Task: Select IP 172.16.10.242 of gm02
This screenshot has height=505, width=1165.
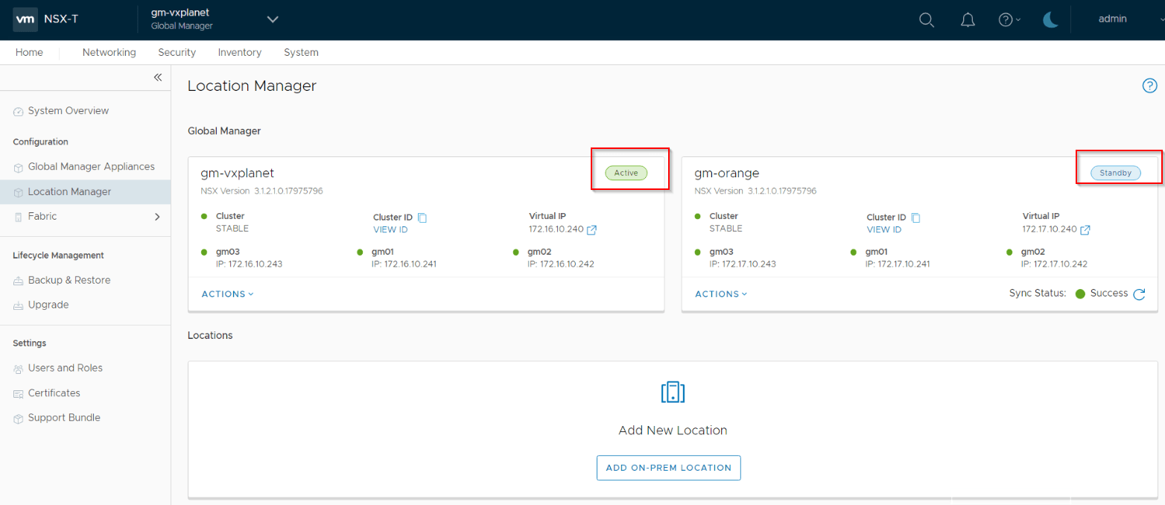Action: (561, 264)
